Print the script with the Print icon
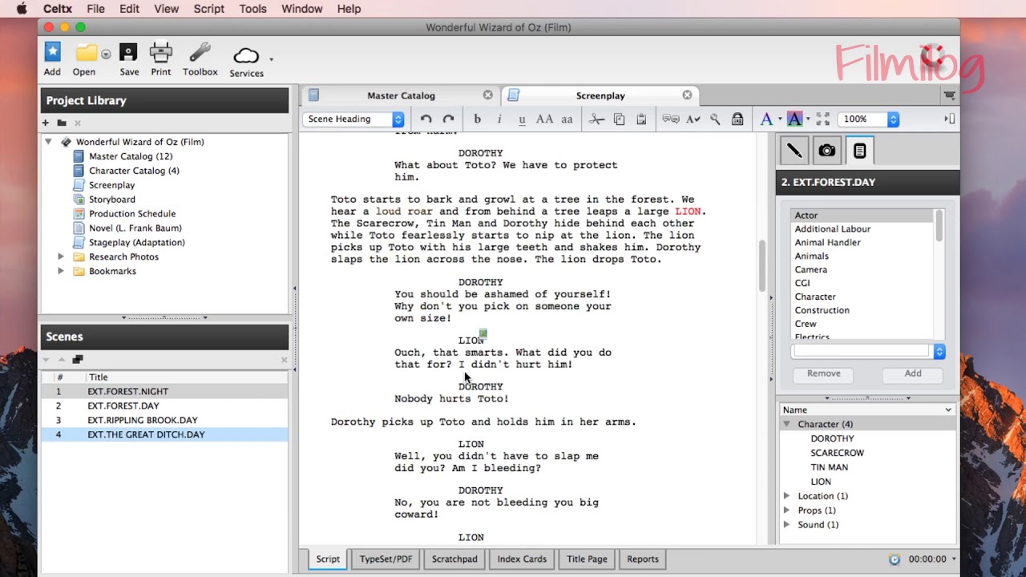1026x577 pixels. [161, 53]
